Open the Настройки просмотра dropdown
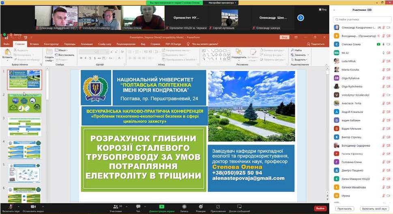The width and height of the screenshot is (393, 214). (x=223, y=2)
